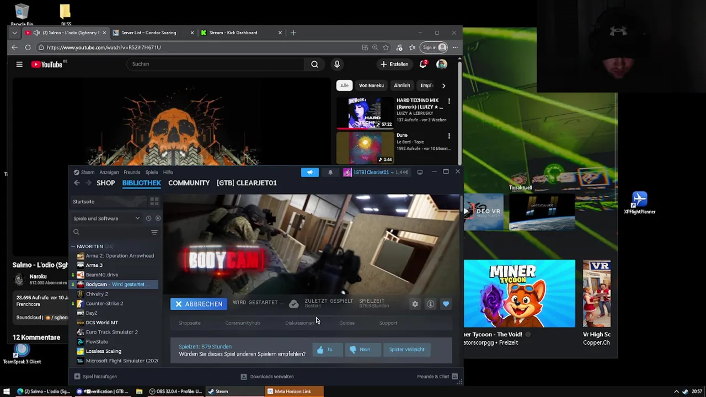Click the recent-activity clock filter in library
This screenshot has height=397, width=706.
148,218
